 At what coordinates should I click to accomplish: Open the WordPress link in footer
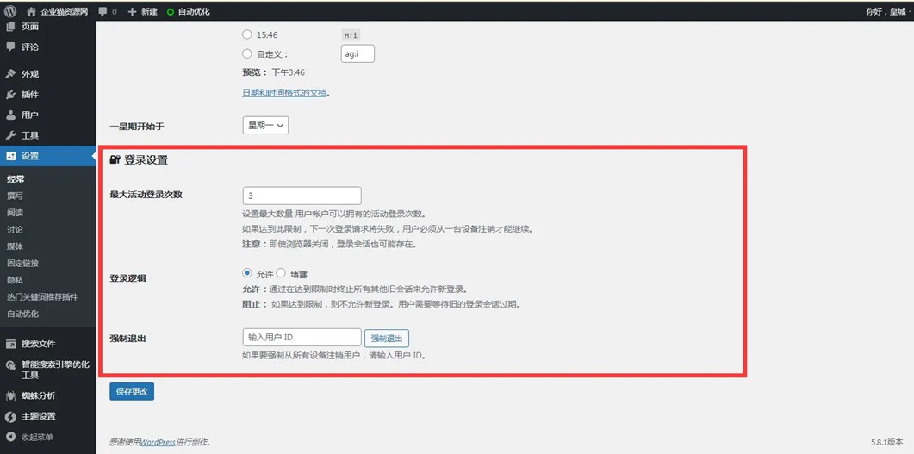tap(158, 442)
